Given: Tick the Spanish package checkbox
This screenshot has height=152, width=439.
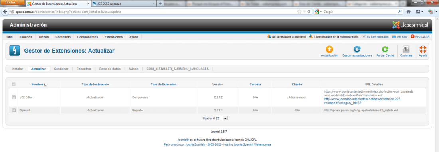Looking at the screenshot, I should pos(14,110).
